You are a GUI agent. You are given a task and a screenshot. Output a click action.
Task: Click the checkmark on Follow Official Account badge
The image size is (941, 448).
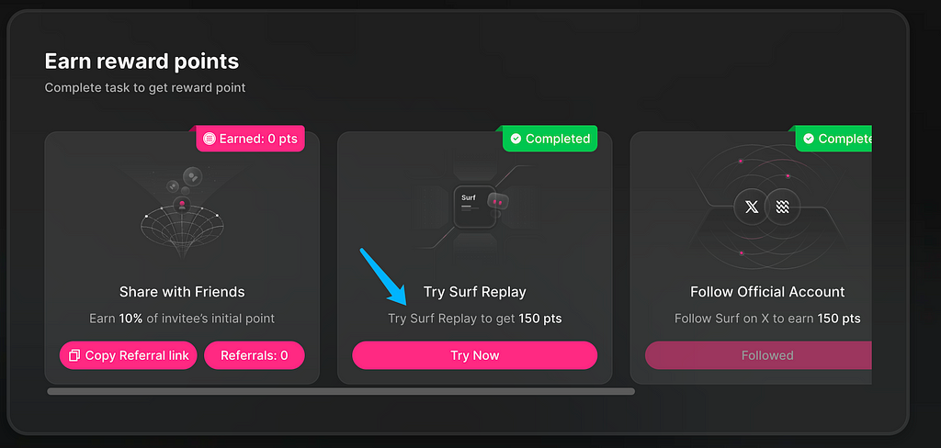pos(809,140)
